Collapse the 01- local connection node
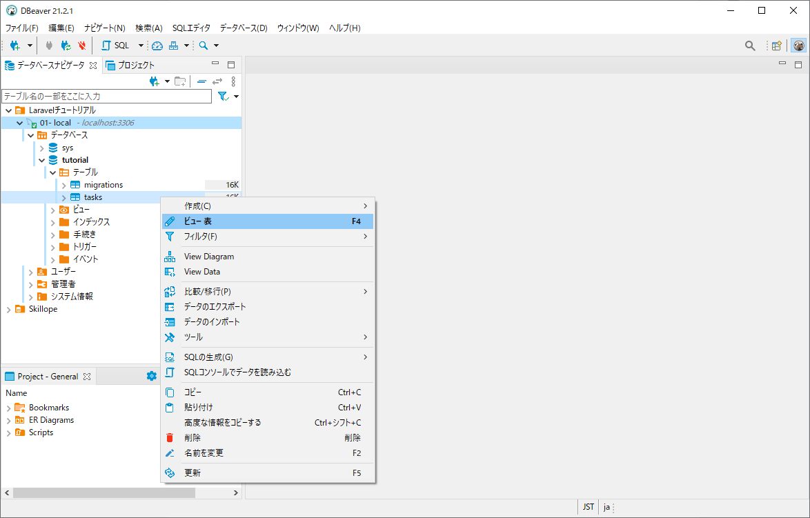The height and width of the screenshot is (518, 810). point(19,123)
